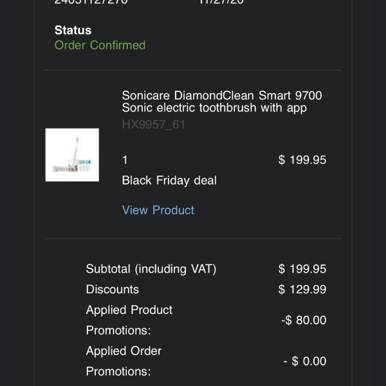Select the Status heading label
Screen dimensions: 386x386
click(73, 30)
